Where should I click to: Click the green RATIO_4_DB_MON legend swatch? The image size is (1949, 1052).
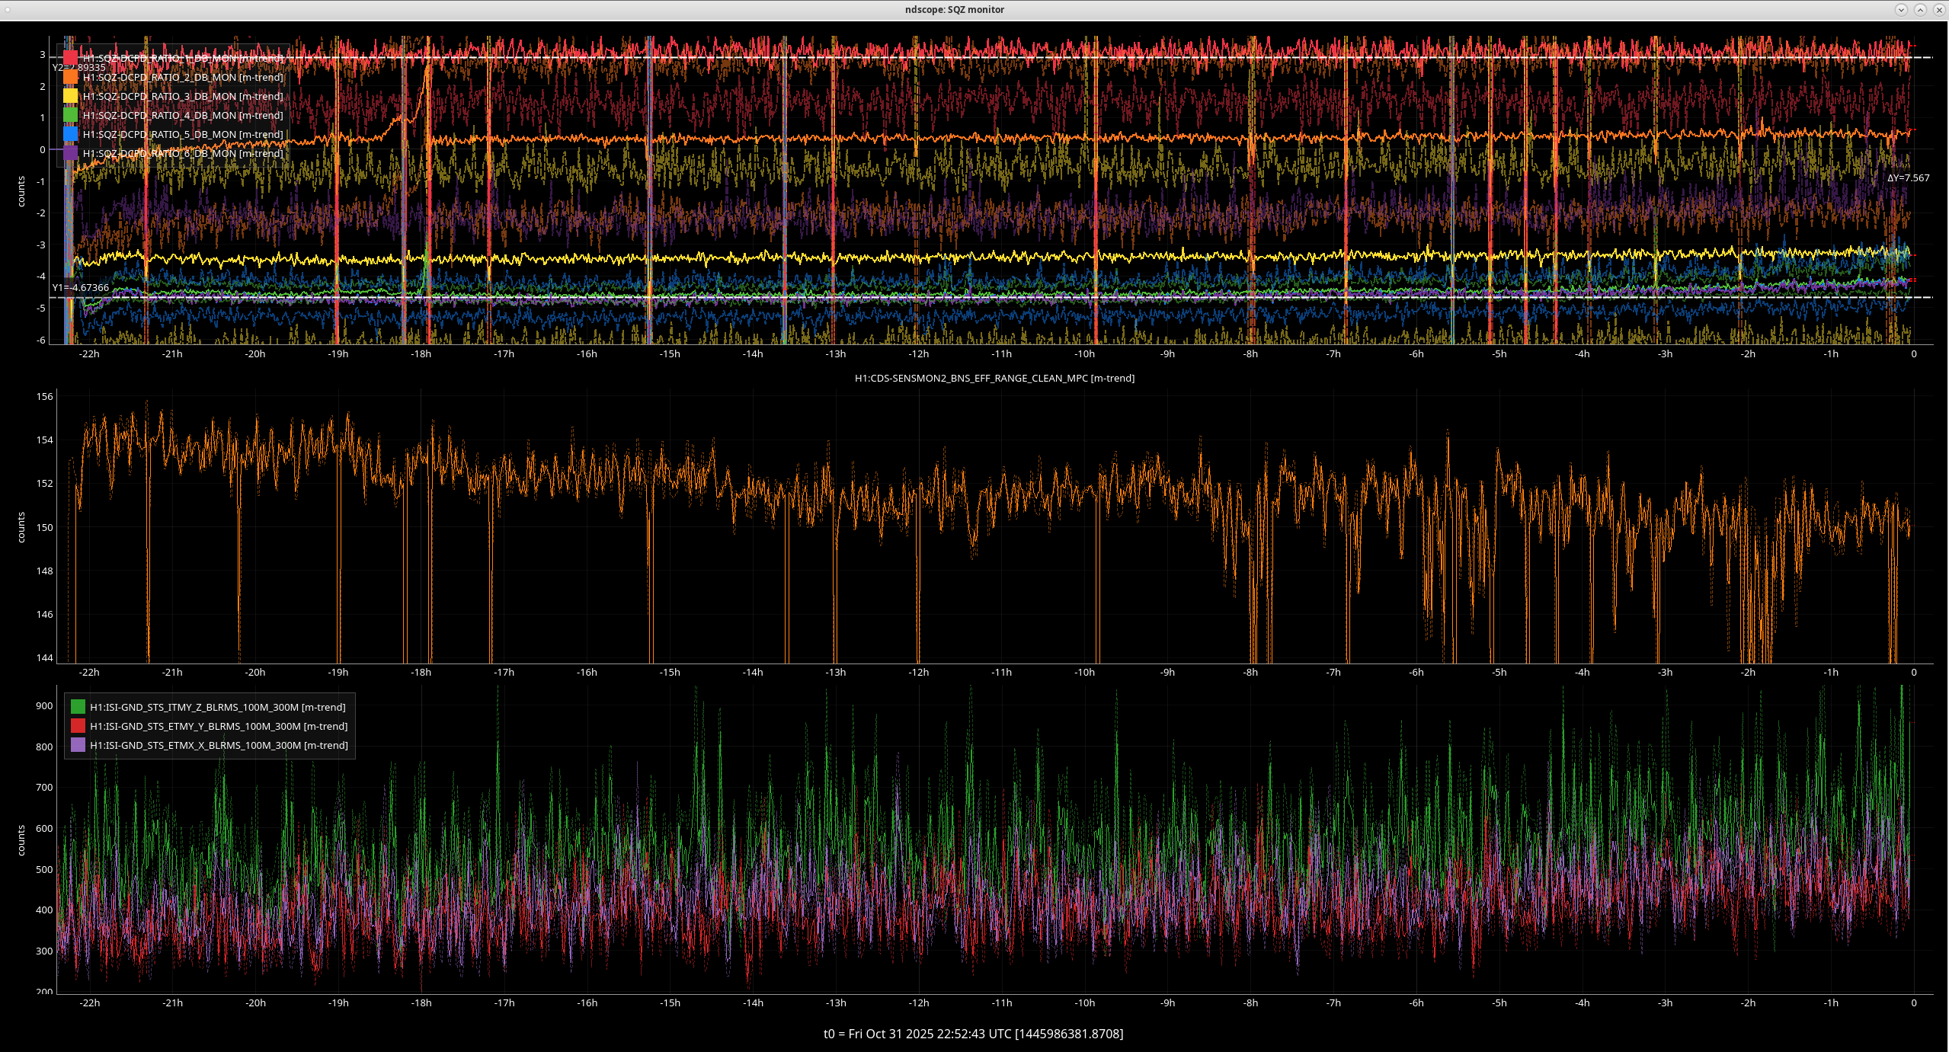pyautogui.click(x=70, y=115)
